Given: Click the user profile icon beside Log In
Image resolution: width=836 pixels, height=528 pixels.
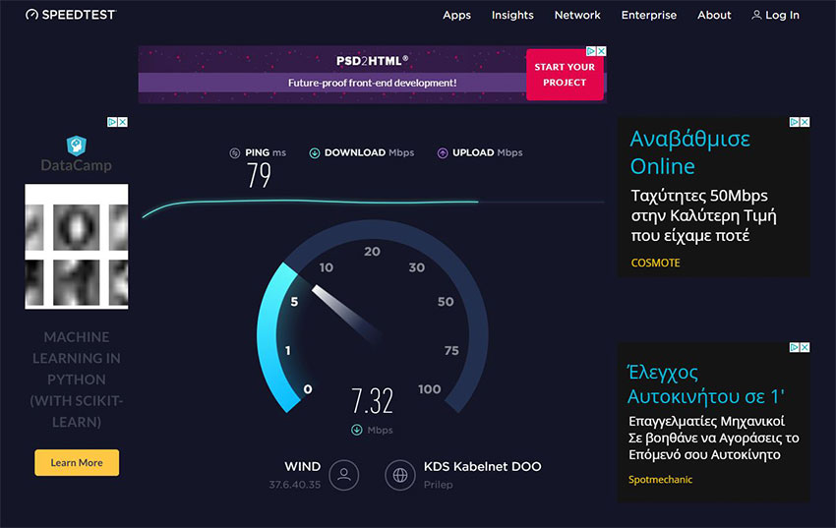Looking at the screenshot, I should tap(756, 15).
